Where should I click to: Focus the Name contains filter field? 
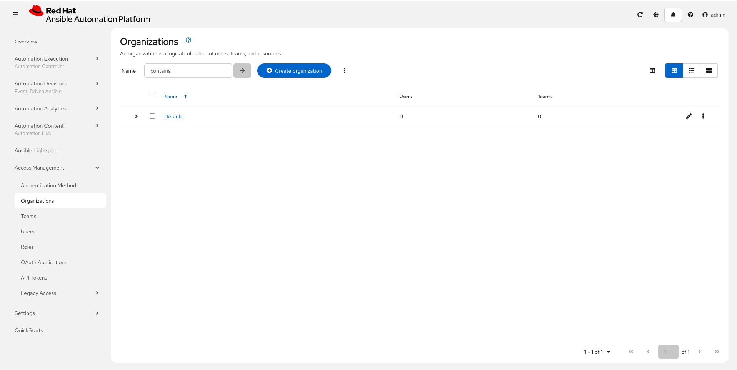pos(188,71)
